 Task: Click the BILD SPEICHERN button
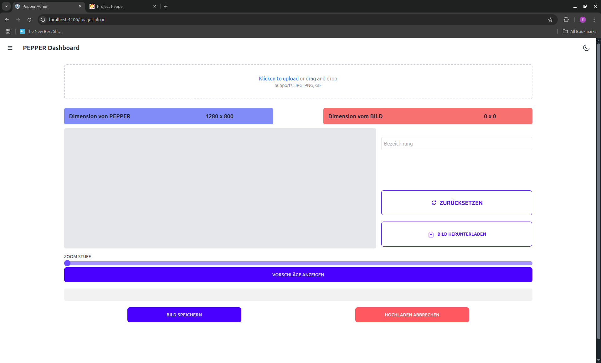click(184, 315)
